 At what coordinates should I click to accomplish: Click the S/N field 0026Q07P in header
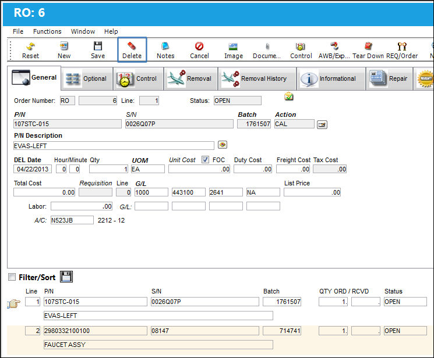(x=179, y=124)
